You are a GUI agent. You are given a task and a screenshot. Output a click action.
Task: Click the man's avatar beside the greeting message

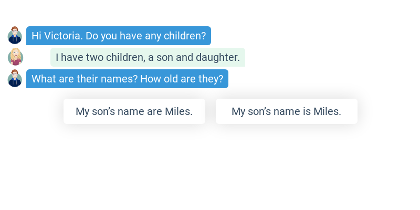[x=15, y=36]
